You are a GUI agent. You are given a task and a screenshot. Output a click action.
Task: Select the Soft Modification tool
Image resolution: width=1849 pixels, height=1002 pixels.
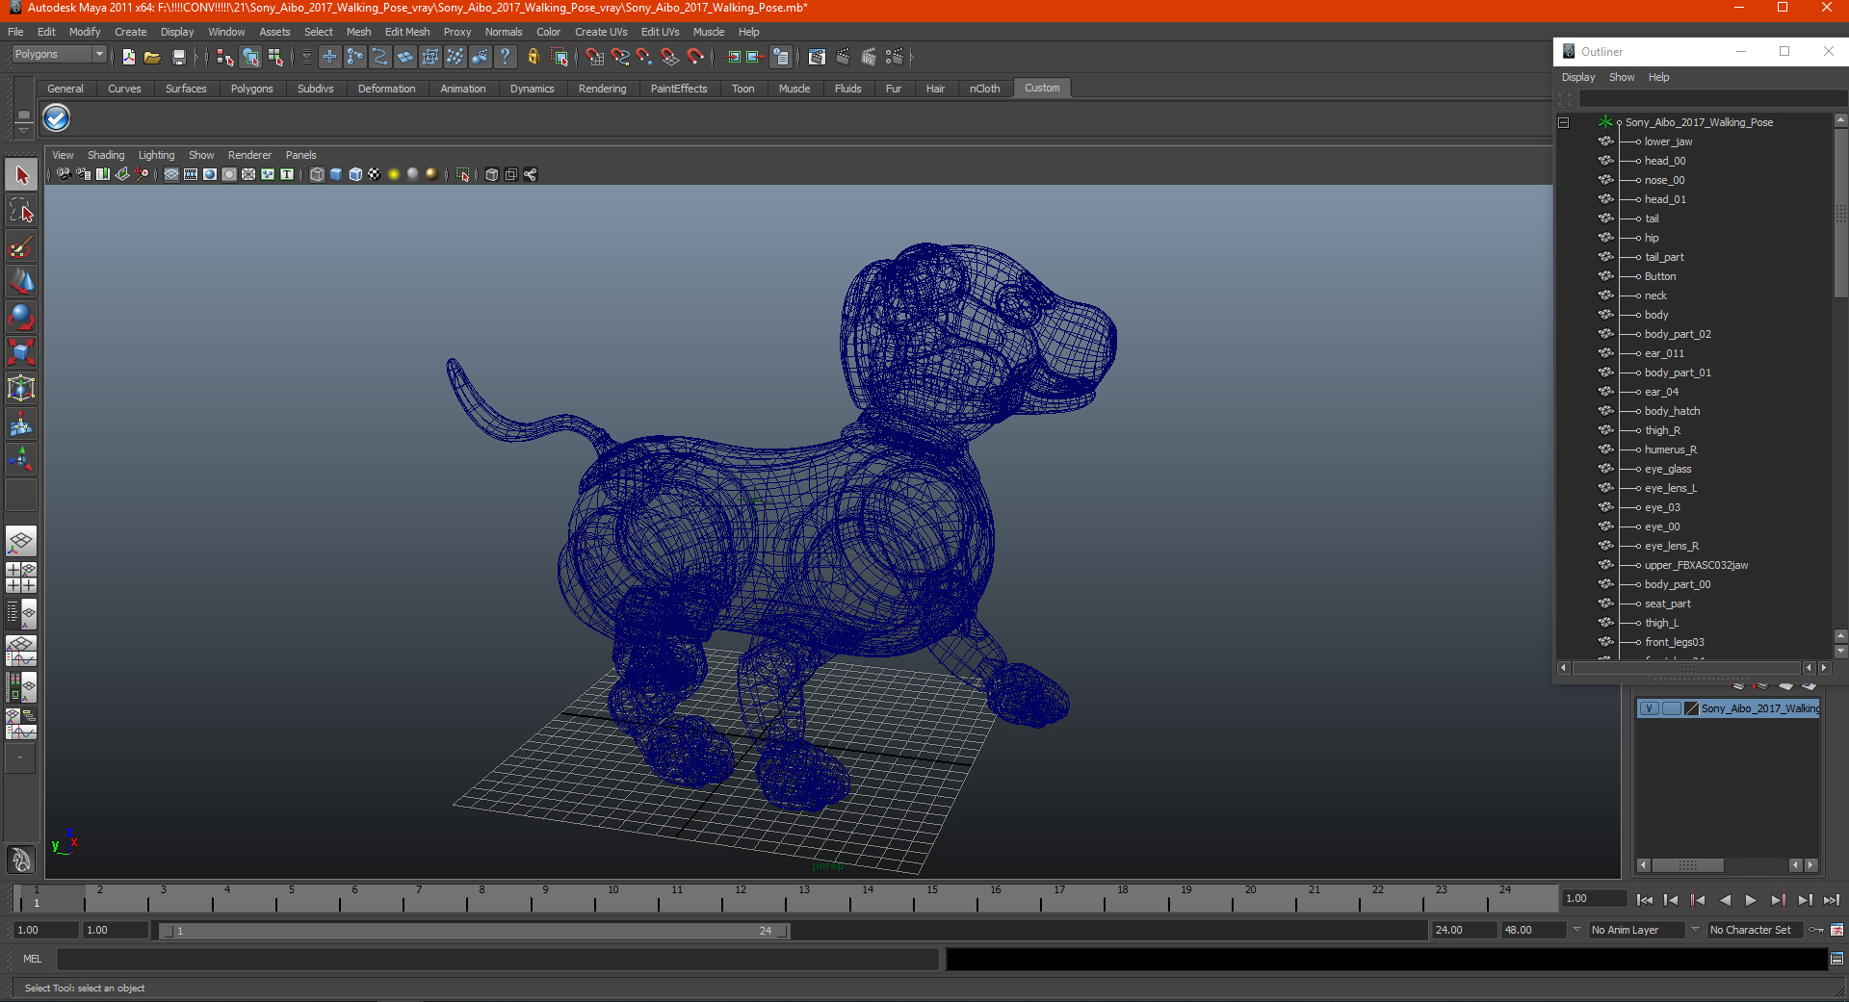(x=21, y=424)
